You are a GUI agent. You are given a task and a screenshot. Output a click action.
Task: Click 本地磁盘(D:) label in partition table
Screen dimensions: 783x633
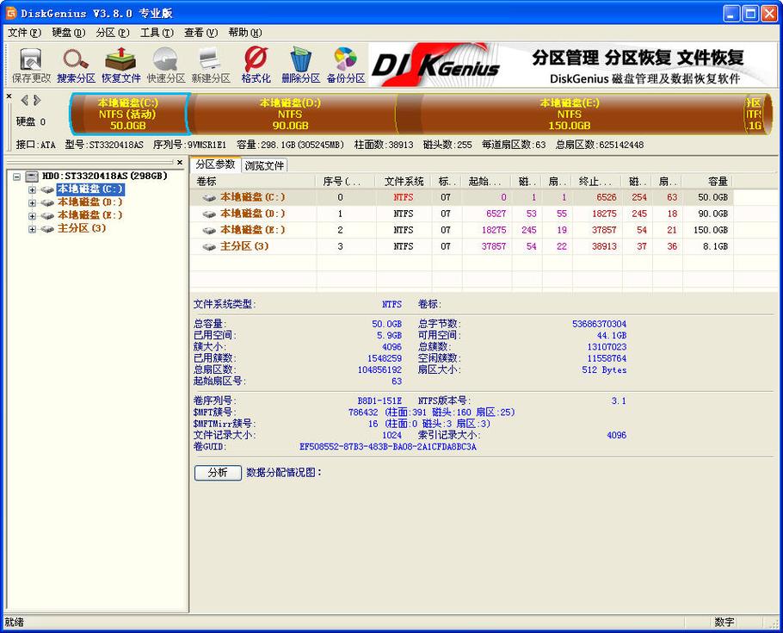pyautogui.click(x=253, y=214)
